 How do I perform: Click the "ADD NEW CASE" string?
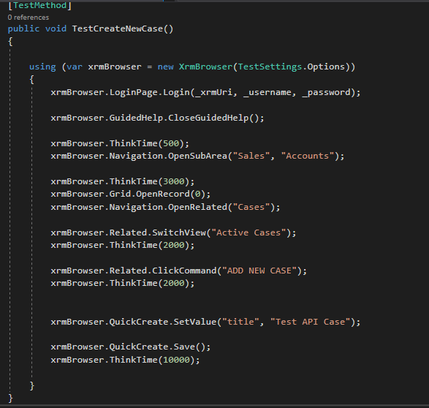(259, 271)
